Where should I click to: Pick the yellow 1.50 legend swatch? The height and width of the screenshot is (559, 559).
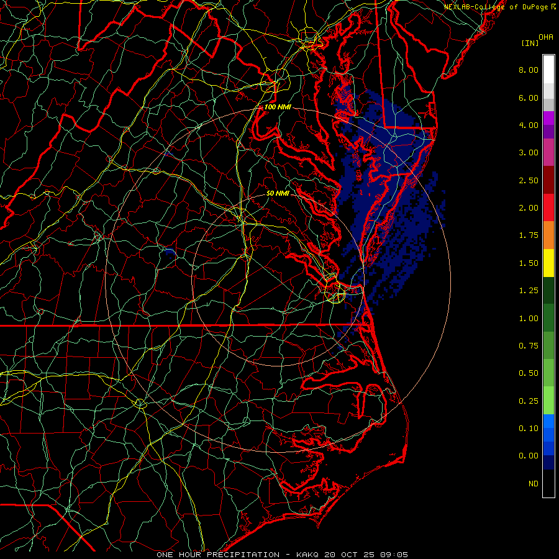[x=548, y=263]
